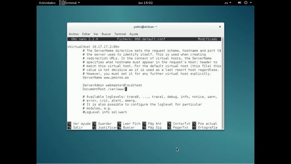The height and width of the screenshot is (164, 291).
Task: Click the Guardar shortcut label
Action: pyautogui.click(x=105, y=123)
